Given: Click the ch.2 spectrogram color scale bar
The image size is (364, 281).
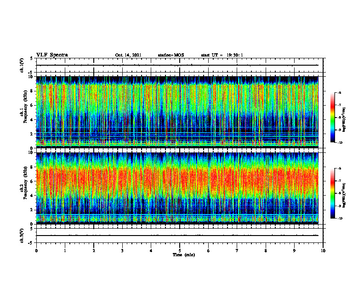Looking at the screenshot, I should [333, 193].
